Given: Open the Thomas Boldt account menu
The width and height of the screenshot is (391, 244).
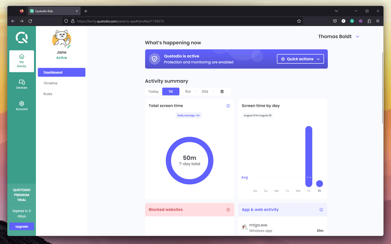Looking at the screenshot, I should (x=339, y=36).
